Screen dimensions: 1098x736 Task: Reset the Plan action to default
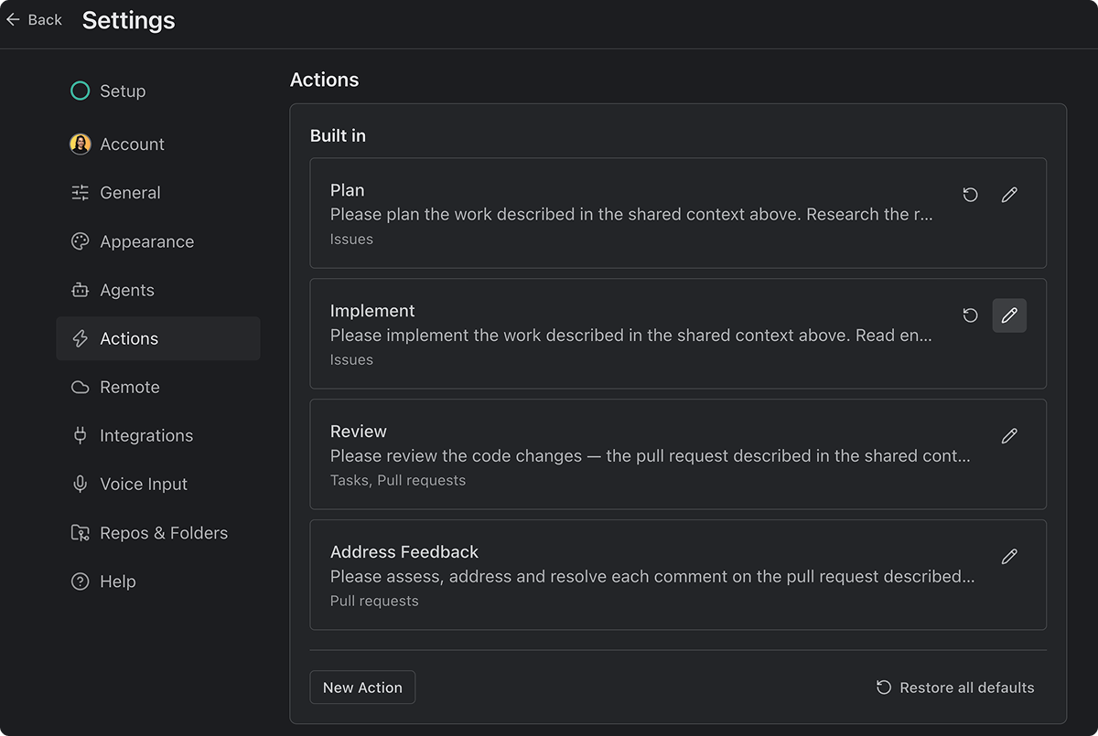(971, 195)
